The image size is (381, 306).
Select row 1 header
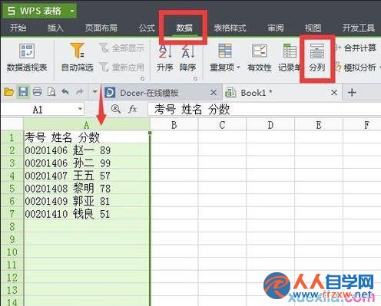[x=12, y=137]
